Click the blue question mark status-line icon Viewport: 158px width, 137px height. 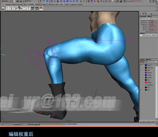77,1
